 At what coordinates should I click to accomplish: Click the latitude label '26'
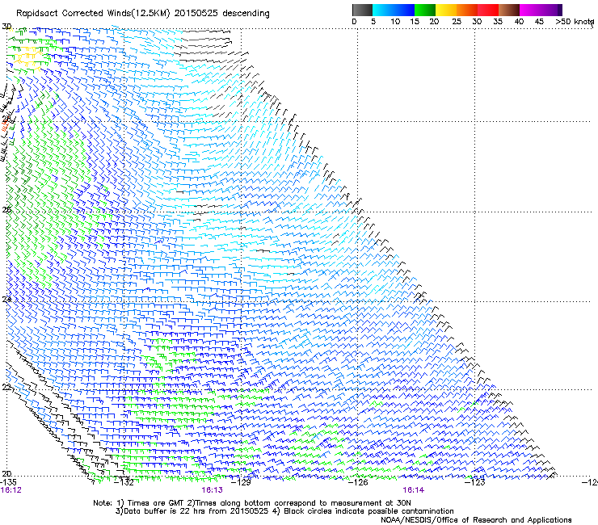point(6,210)
